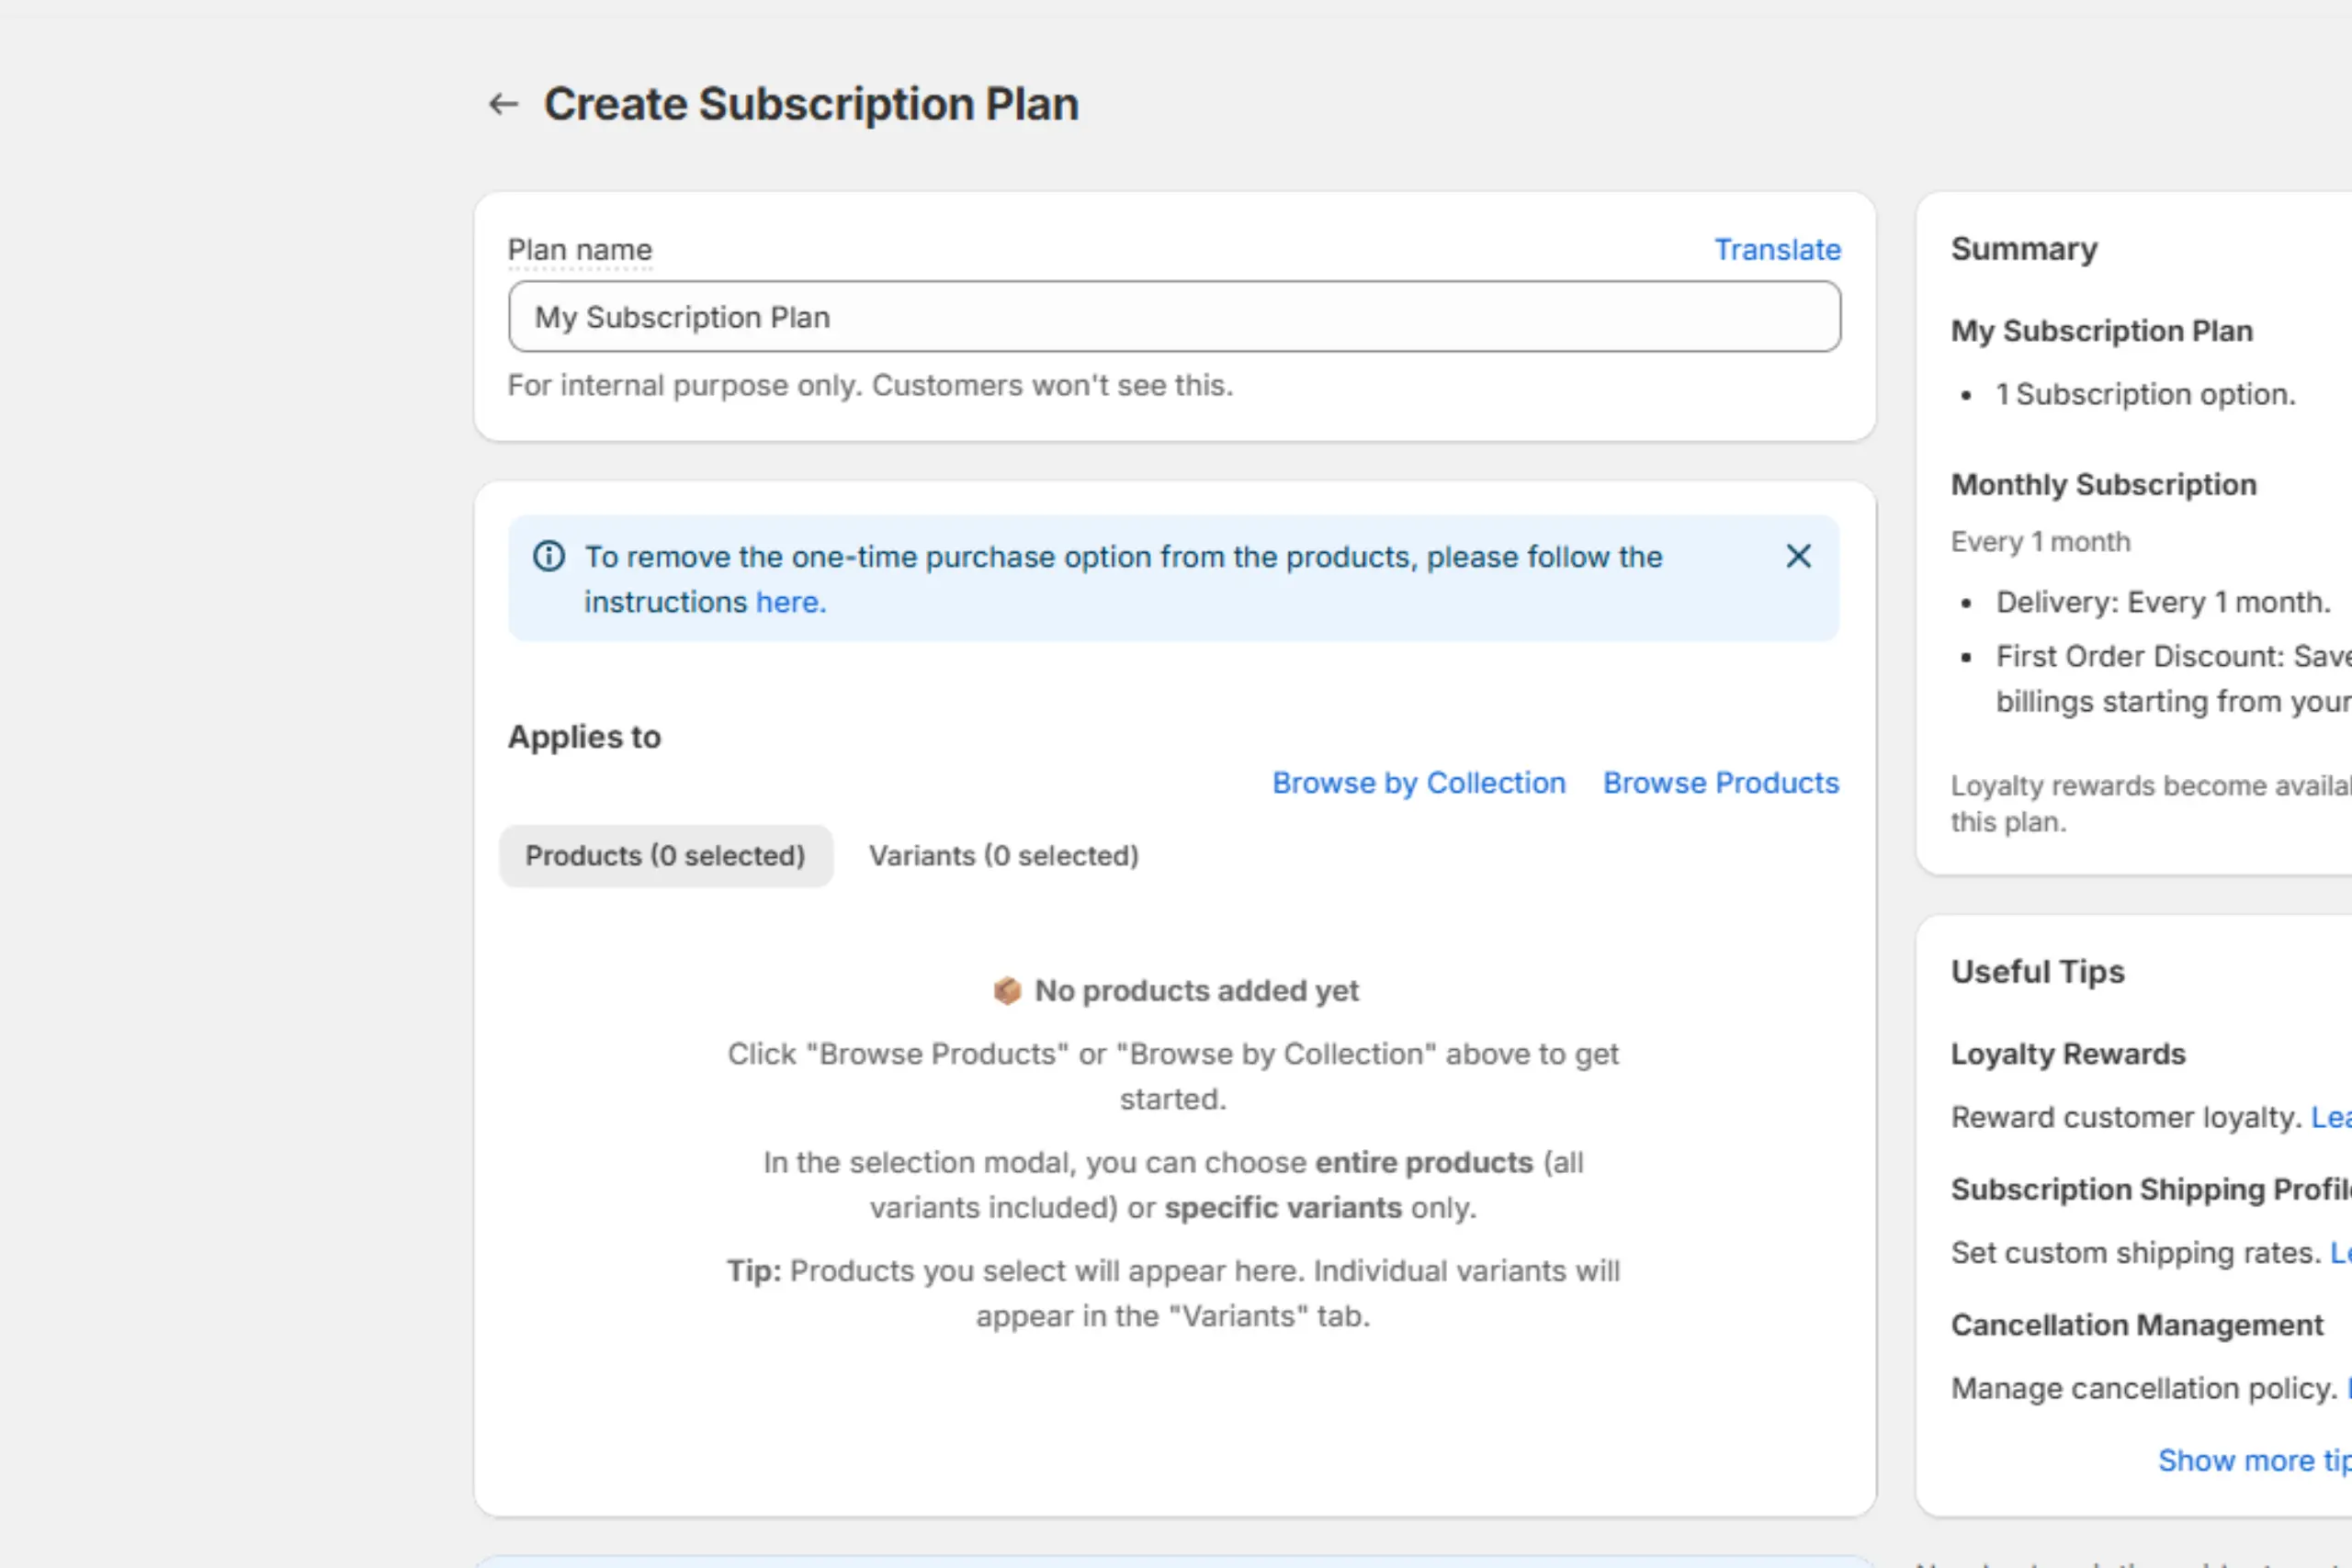
Task: Open the Translate link
Action: click(1777, 249)
